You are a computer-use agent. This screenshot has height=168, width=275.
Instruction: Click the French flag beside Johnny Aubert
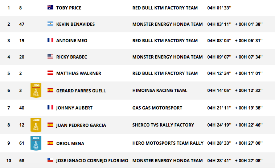[50, 107]
